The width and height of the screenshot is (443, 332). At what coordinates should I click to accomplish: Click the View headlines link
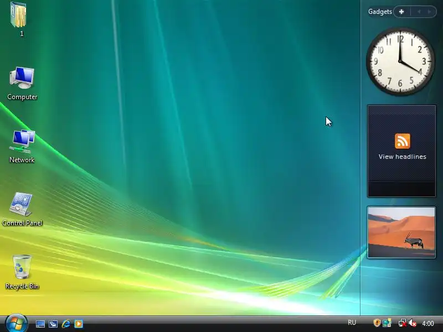[x=403, y=157]
